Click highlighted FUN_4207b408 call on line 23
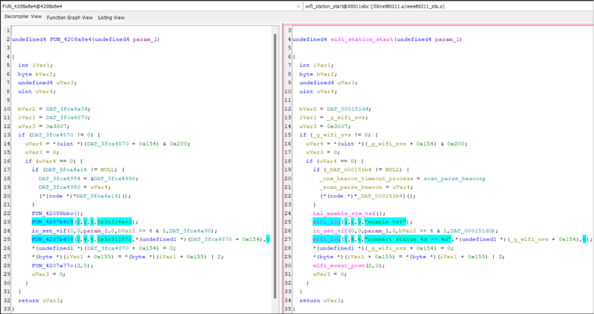Image resolution: width=594 pixels, height=314 pixels. 52,222
